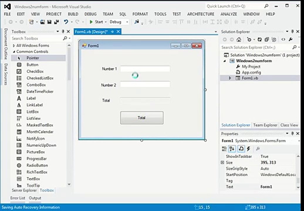Refresh Solution Explorer with the refresh icon
Image resolution: width=304 pixels, height=211 pixels.
pos(259,40)
